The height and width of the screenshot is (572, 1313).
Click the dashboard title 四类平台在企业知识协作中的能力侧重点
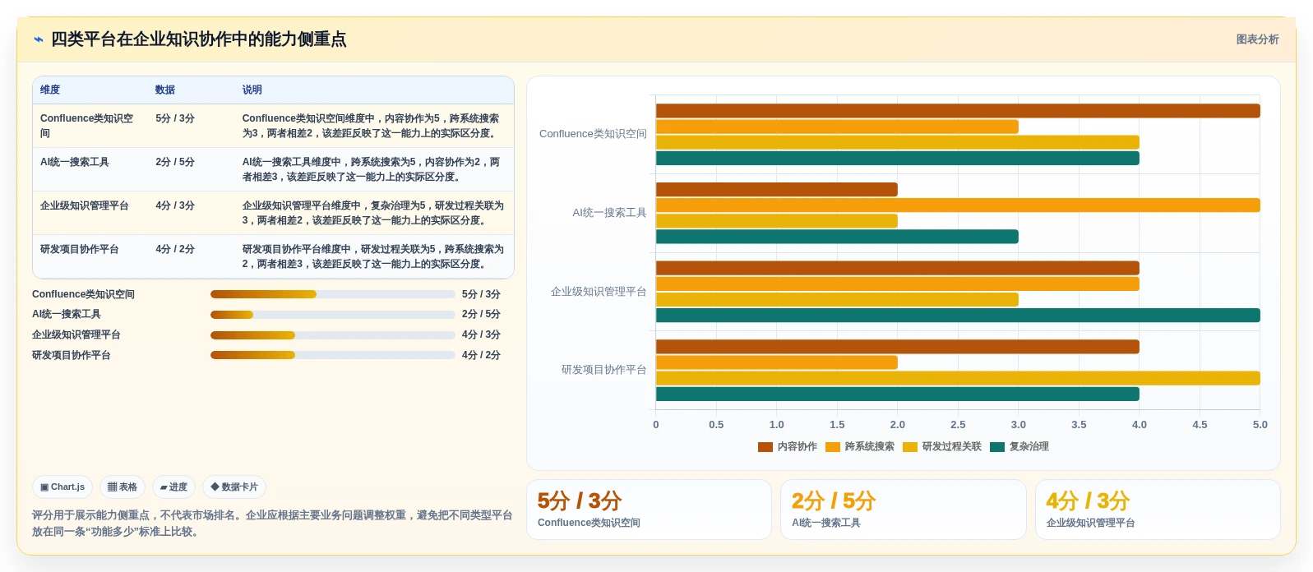(x=199, y=39)
